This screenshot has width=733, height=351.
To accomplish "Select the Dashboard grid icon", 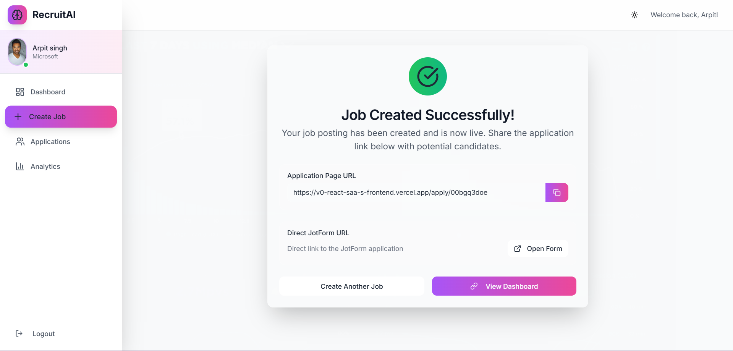I will click(x=20, y=92).
